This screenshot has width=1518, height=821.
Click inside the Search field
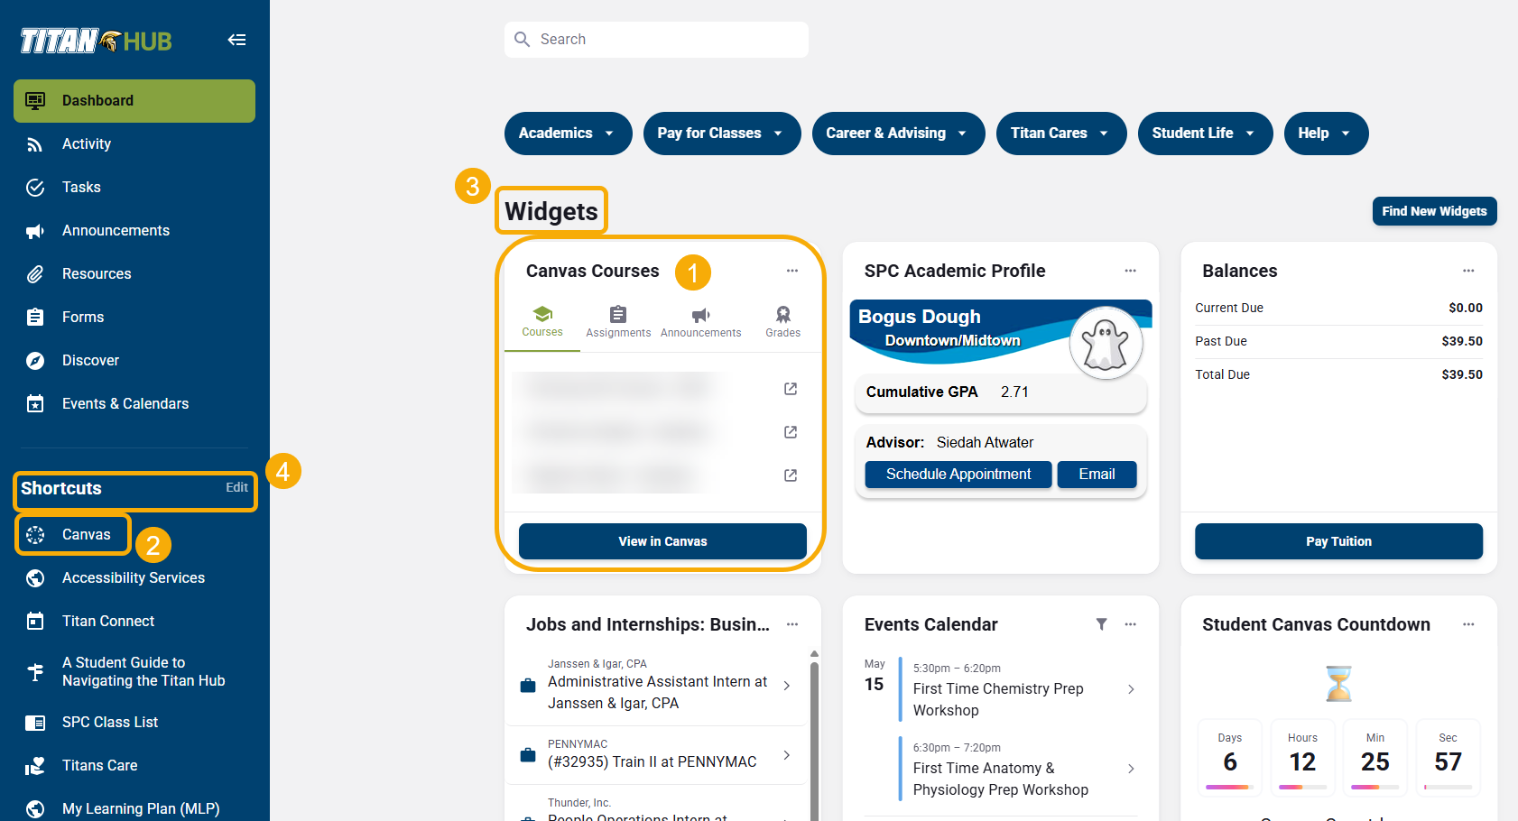coord(656,39)
